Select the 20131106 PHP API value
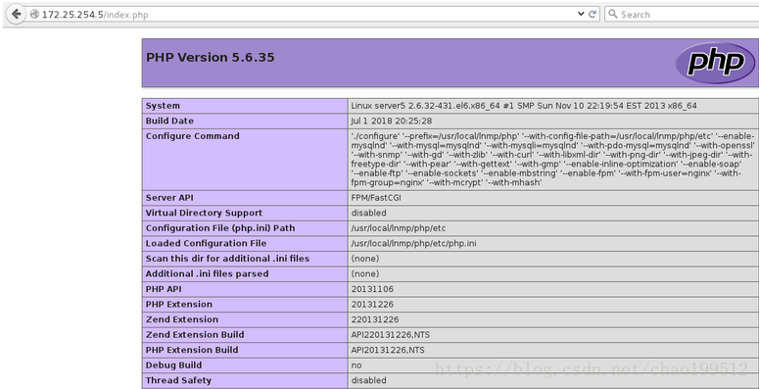The width and height of the screenshot is (759, 389). [372, 289]
